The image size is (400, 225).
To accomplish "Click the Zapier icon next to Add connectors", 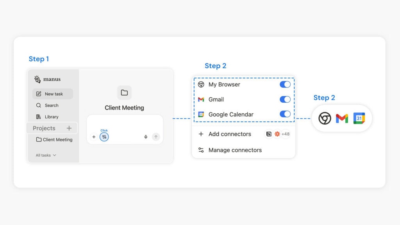I will [x=277, y=134].
